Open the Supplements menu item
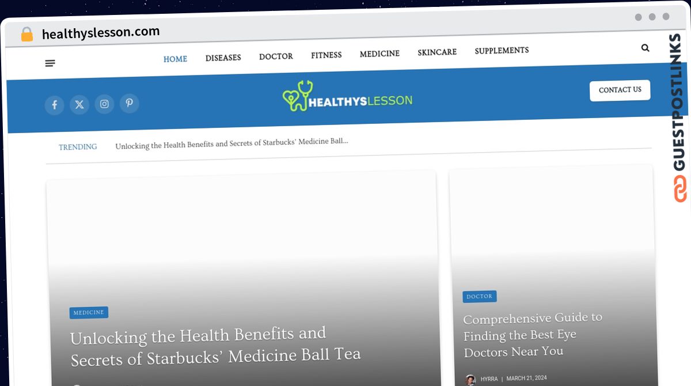 click(502, 51)
